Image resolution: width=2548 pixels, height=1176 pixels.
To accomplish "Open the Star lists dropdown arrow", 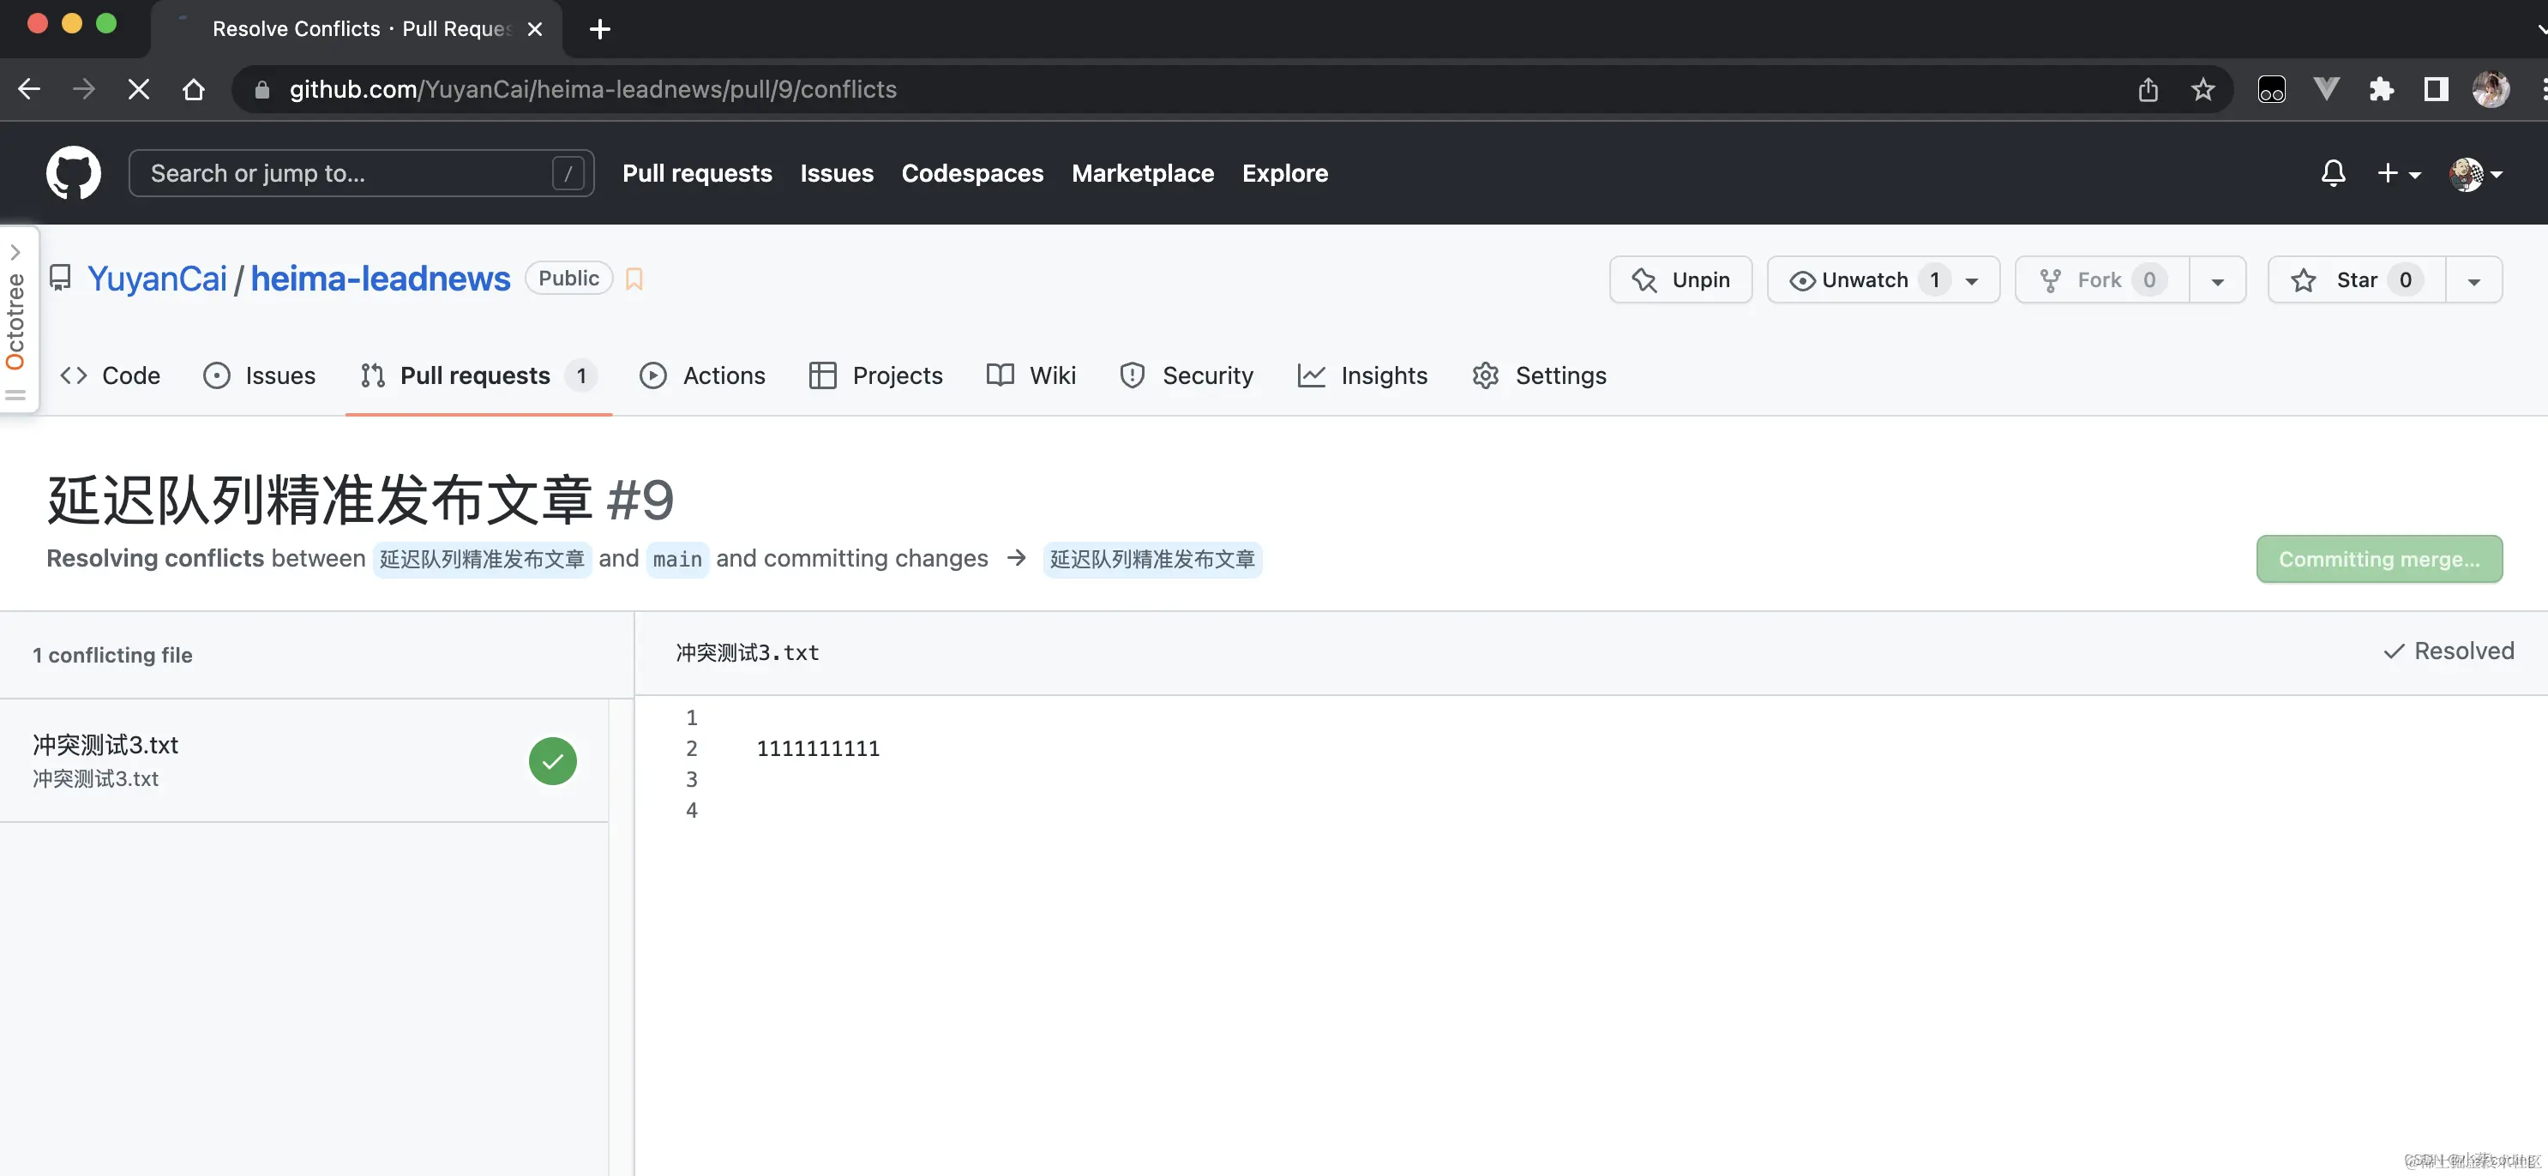I will pyautogui.click(x=2473, y=281).
